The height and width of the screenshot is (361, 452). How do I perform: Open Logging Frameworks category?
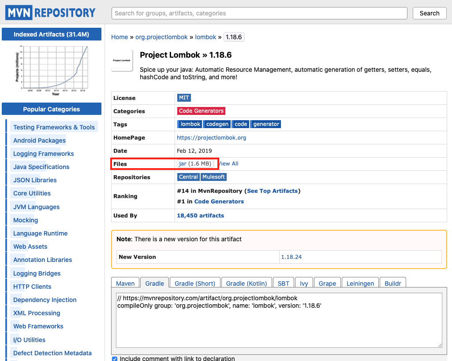(44, 154)
